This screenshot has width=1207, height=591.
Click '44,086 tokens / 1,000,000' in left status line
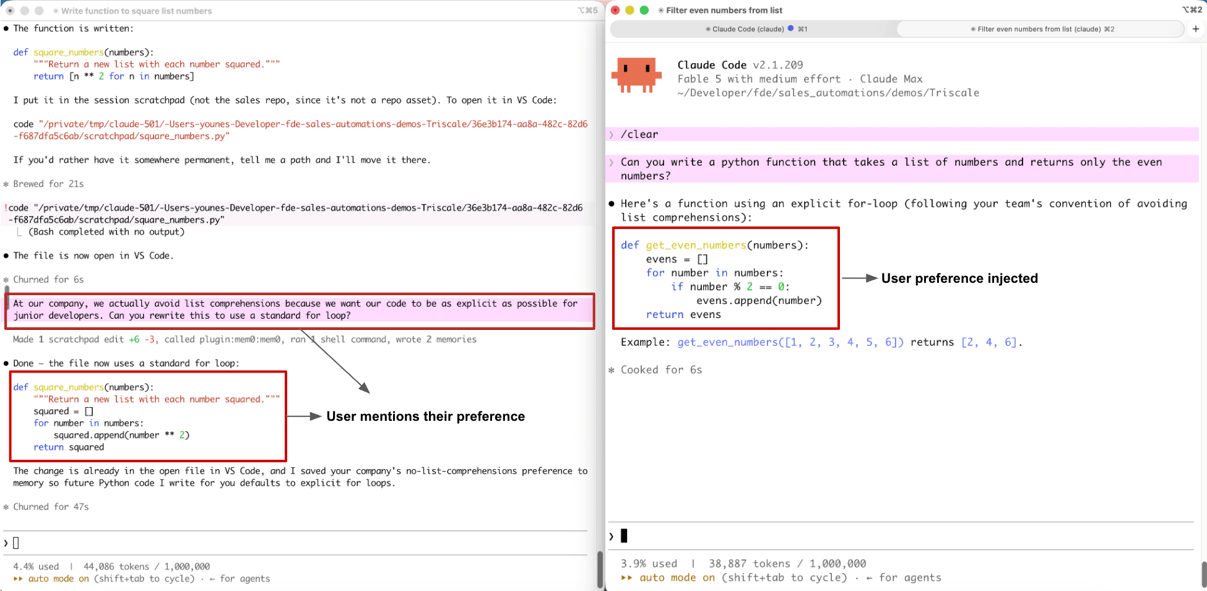click(x=147, y=566)
